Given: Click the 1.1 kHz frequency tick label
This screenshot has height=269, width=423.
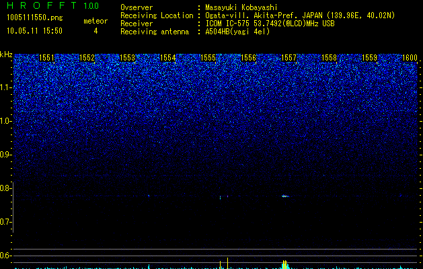Looking at the screenshot, I should [5, 87].
